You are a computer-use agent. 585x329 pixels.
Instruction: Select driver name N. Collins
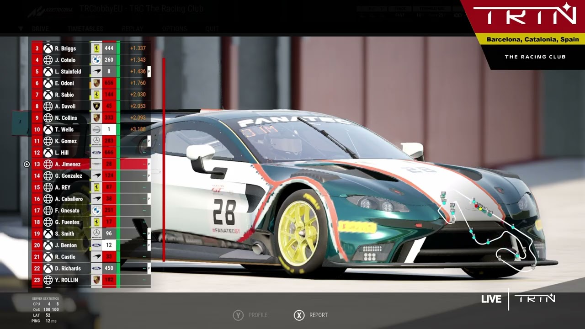pyautogui.click(x=66, y=118)
